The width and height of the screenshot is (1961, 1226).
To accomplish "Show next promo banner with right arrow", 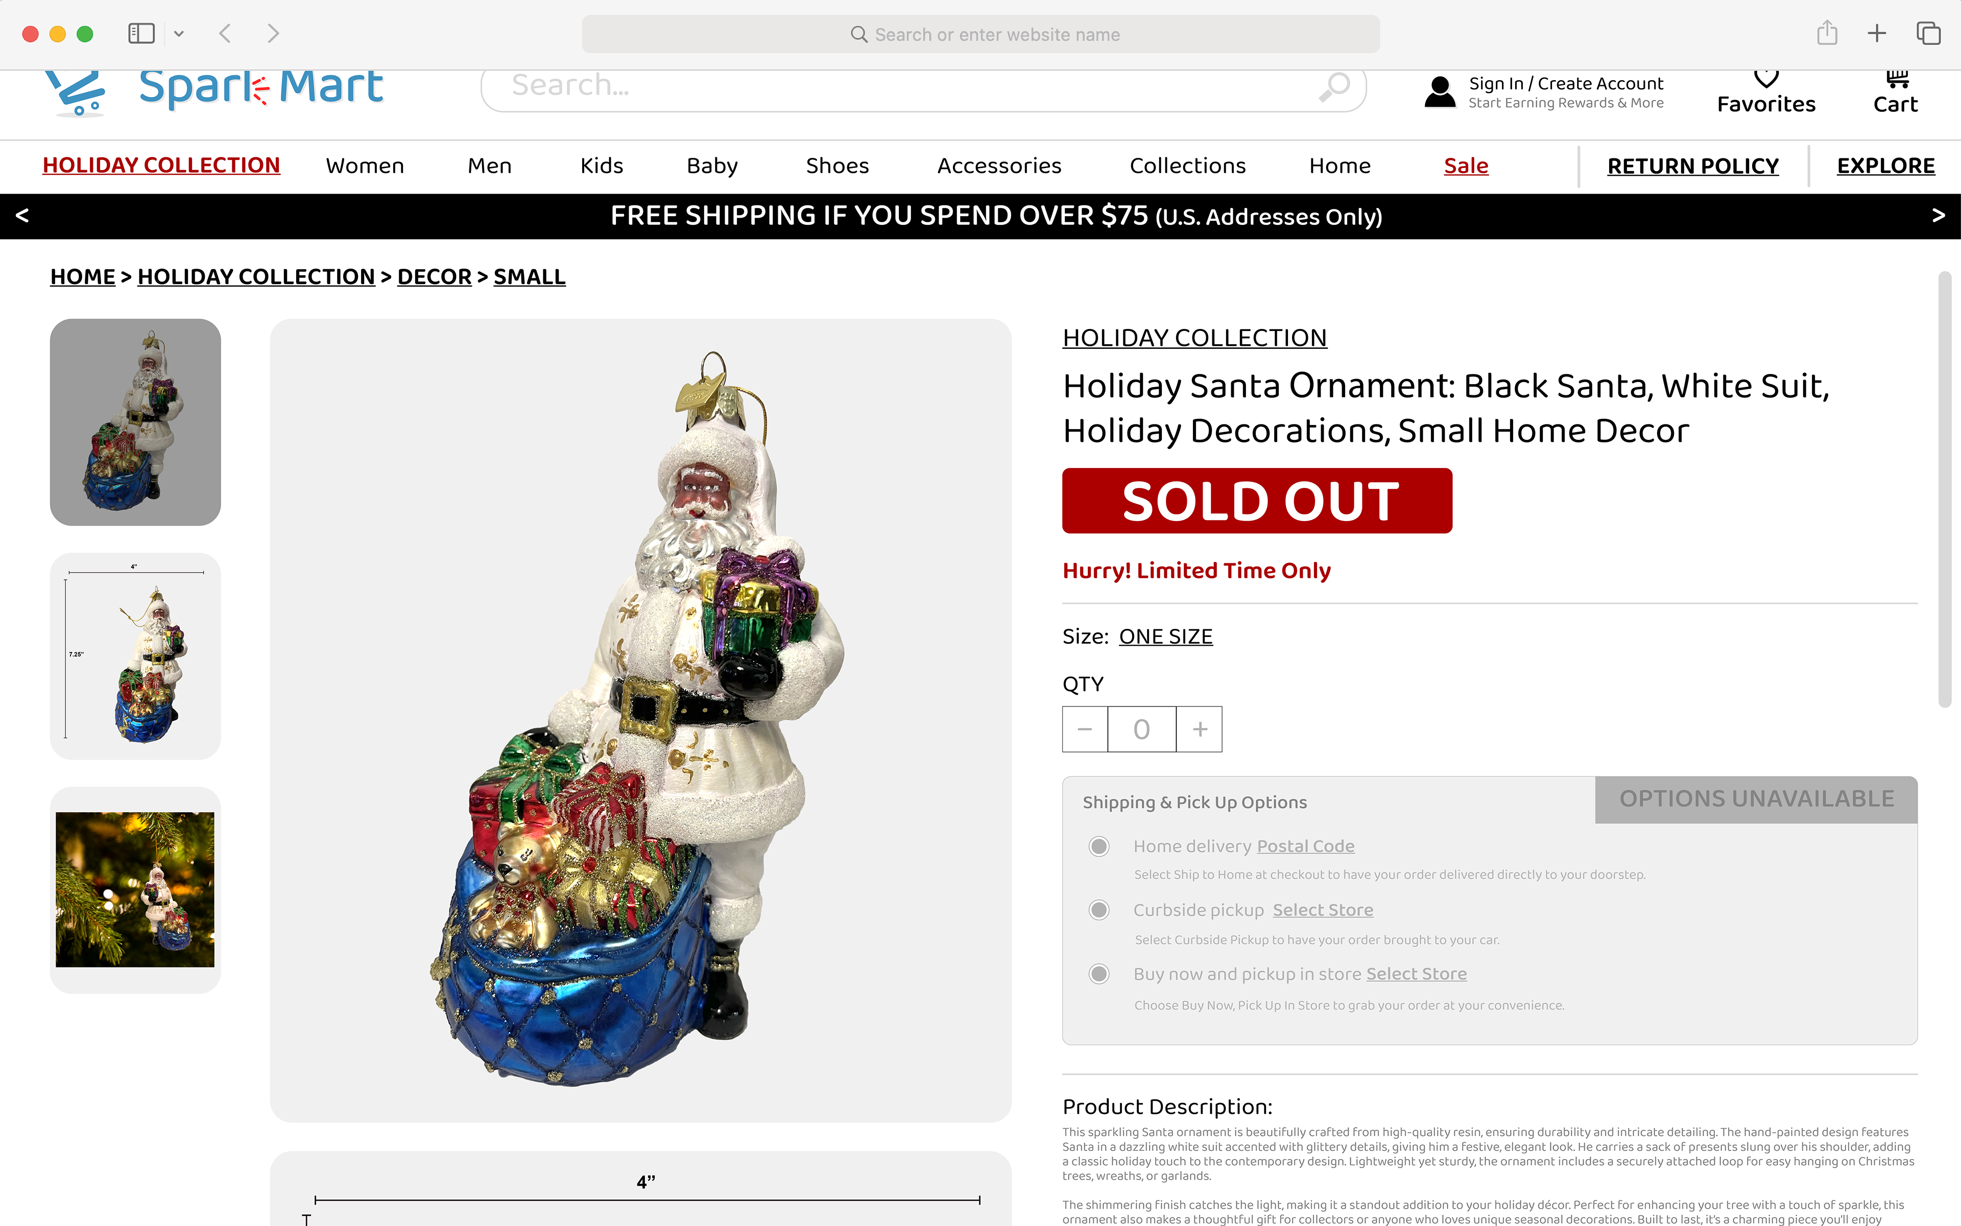I will (x=1939, y=216).
